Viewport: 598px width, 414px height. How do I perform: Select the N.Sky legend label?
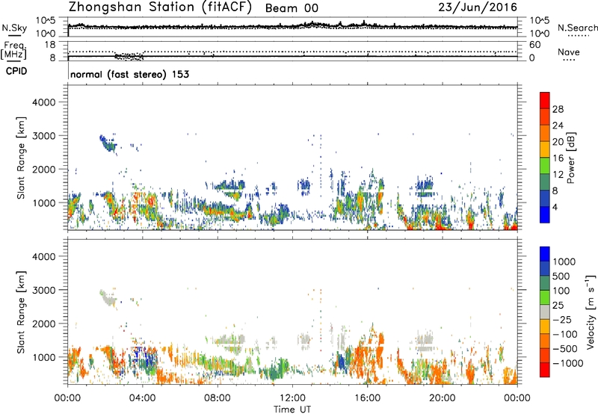pyautogui.click(x=14, y=28)
